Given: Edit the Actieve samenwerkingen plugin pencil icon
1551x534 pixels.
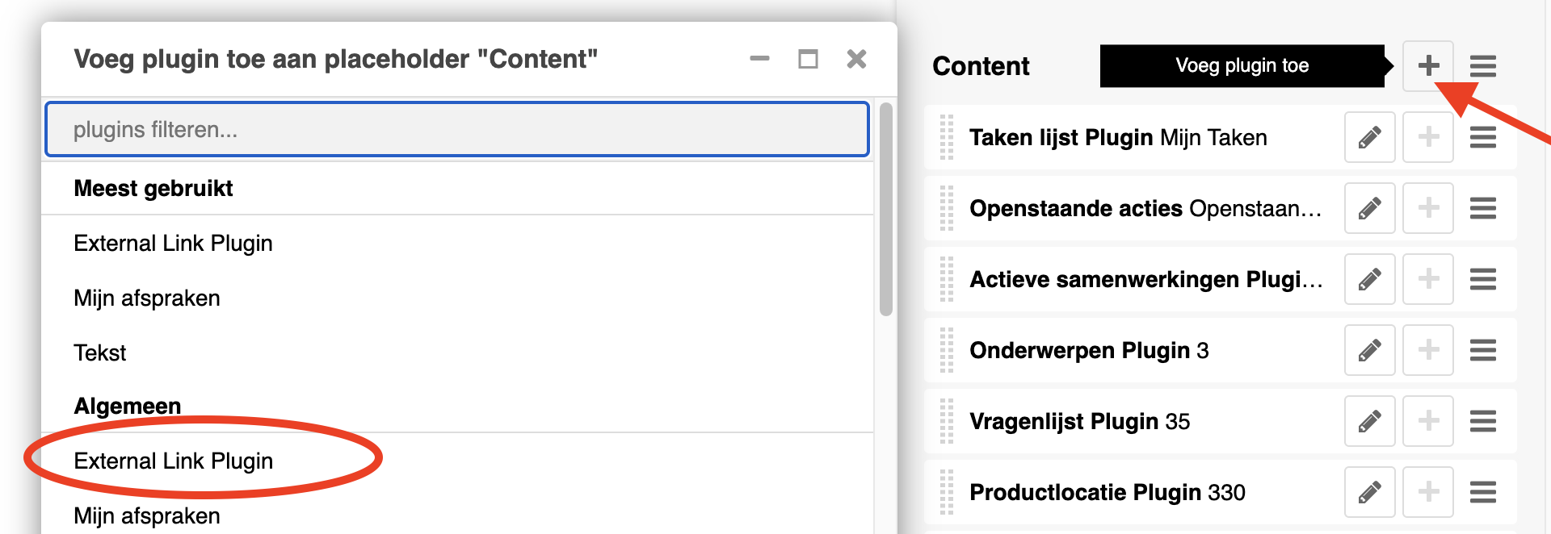Looking at the screenshot, I should pos(1369,280).
